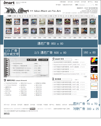Viewport: 101px width, 126px height.
Task: Open the thumbnail showing a round green face painting
Action: [x=67, y=22]
